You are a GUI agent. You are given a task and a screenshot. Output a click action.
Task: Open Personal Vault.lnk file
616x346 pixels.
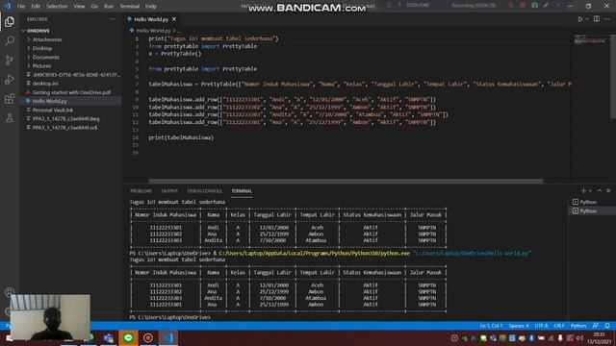click(53, 111)
